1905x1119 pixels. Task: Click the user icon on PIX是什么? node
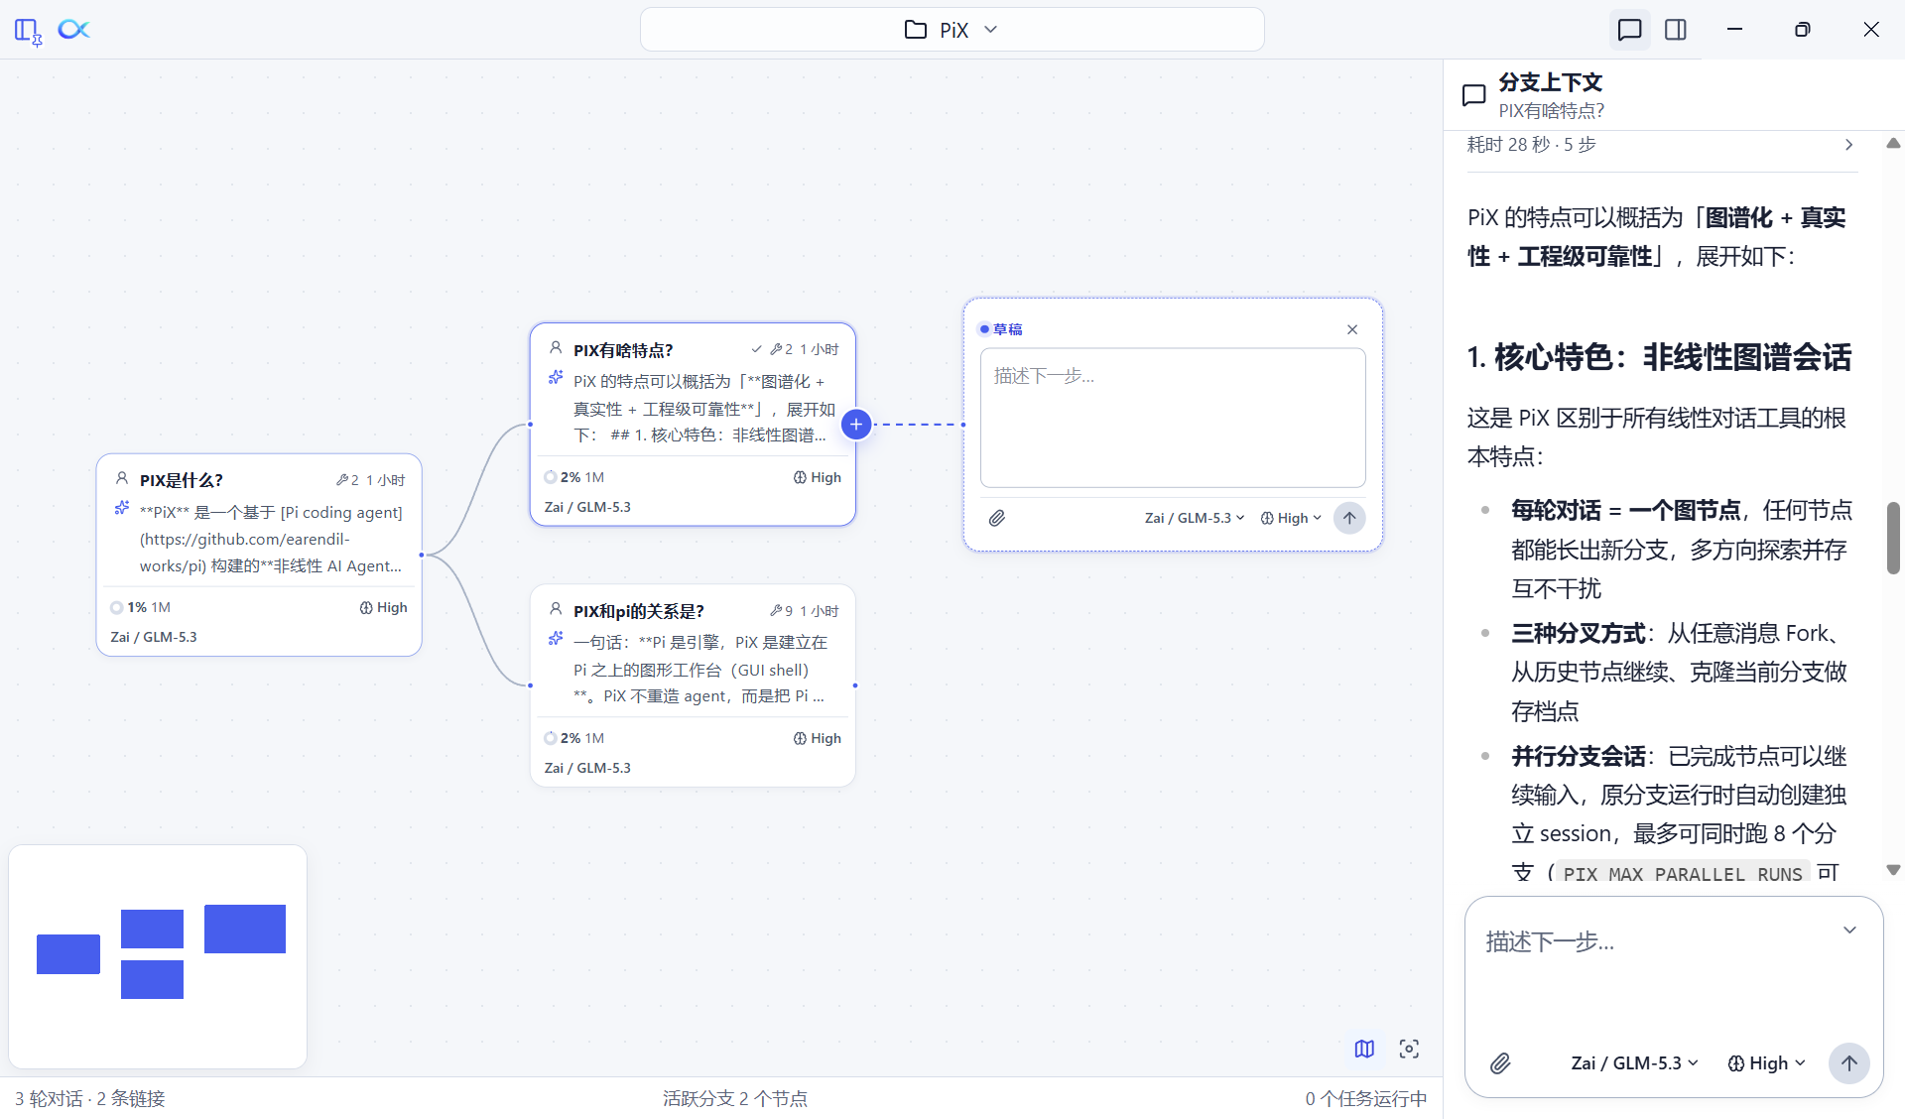(122, 478)
